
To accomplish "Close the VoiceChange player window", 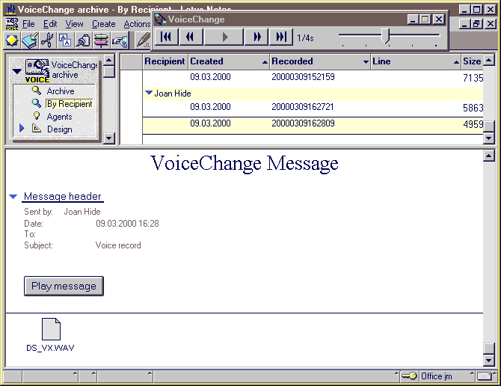I will [x=439, y=19].
